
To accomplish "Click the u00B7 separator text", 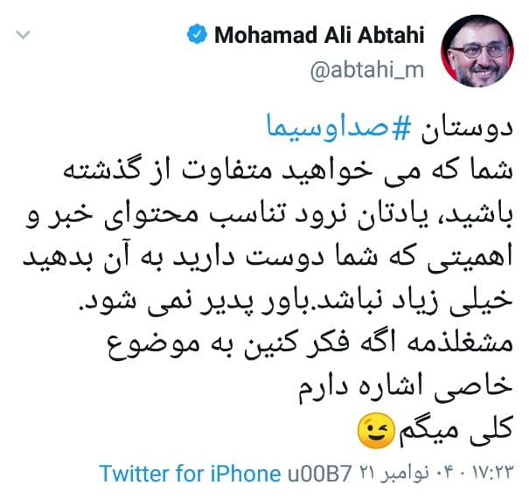I will (x=320, y=474).
